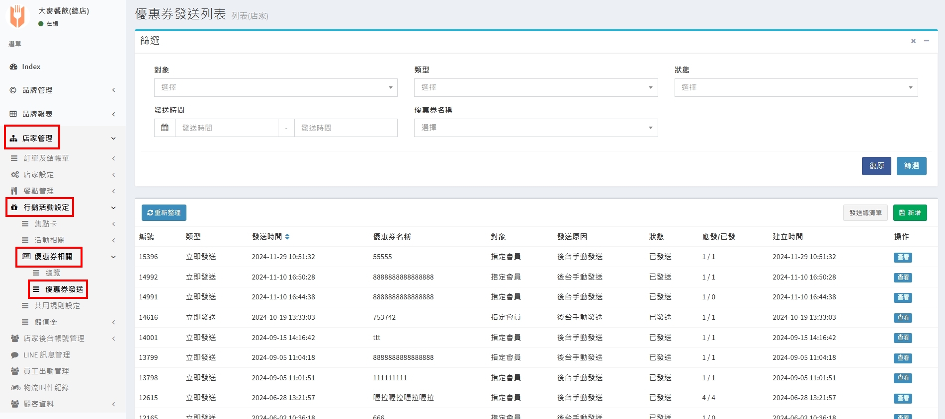Viewport: 945px width, 419px height.
Task: Close the 篩選 panel with the X icon
Action: coord(913,41)
